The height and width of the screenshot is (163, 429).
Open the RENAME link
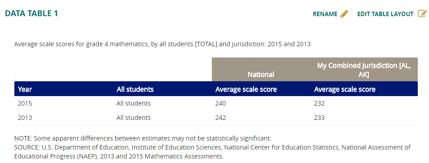click(x=325, y=14)
